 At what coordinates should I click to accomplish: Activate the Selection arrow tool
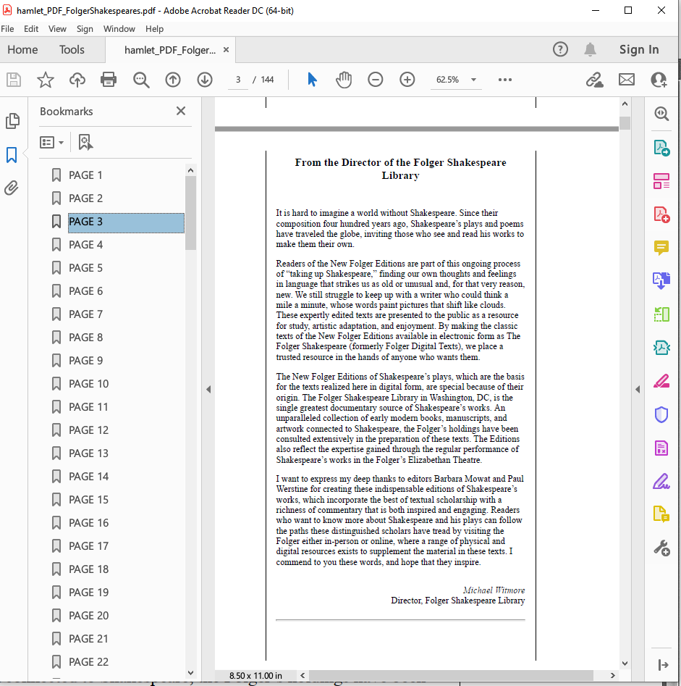tap(312, 80)
